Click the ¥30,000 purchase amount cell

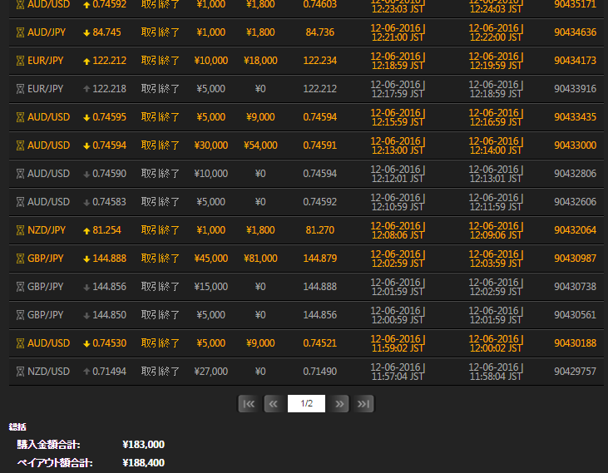[210, 145]
